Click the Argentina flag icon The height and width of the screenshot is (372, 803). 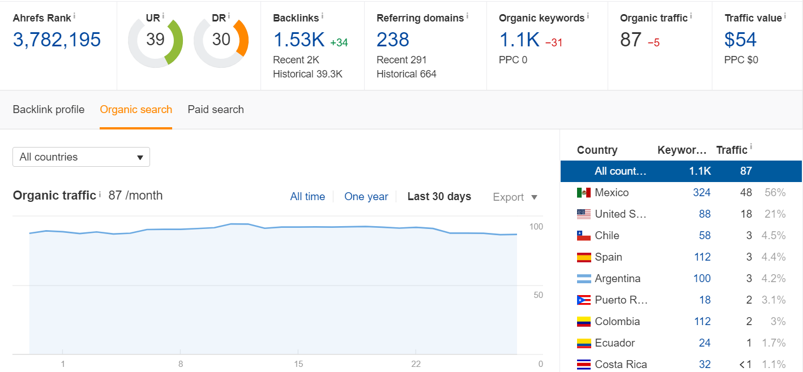(584, 279)
